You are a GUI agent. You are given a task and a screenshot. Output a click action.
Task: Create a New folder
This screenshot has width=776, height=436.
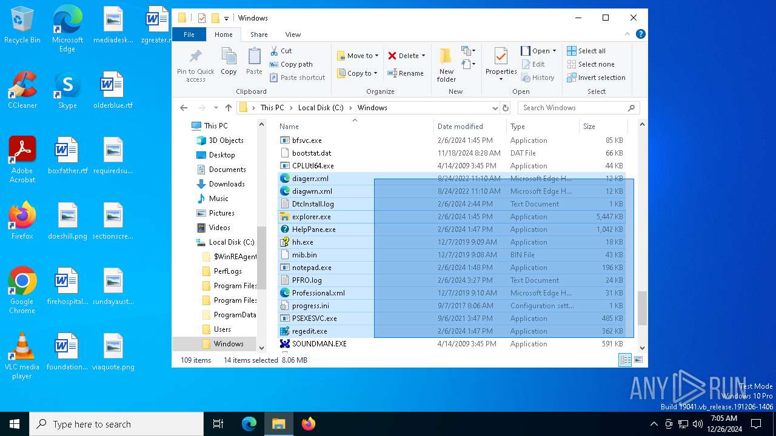point(446,65)
